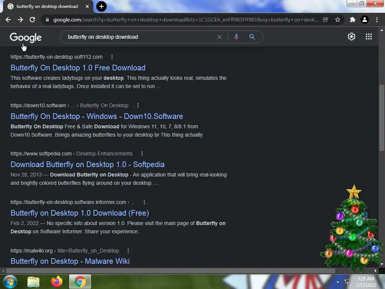Image resolution: width=385 pixels, height=289 pixels.
Task: Launch Firefox from the taskbar
Action: [57, 281]
